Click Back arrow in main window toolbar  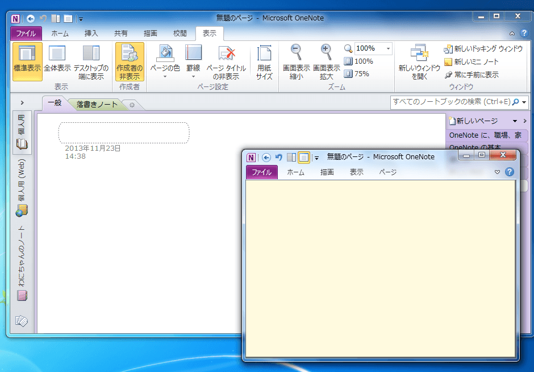point(30,18)
